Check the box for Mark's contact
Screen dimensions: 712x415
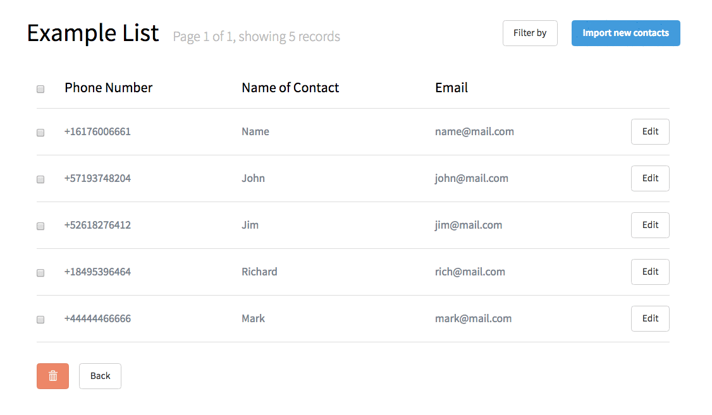click(x=40, y=319)
